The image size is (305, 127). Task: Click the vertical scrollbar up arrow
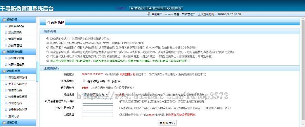(303, 19)
